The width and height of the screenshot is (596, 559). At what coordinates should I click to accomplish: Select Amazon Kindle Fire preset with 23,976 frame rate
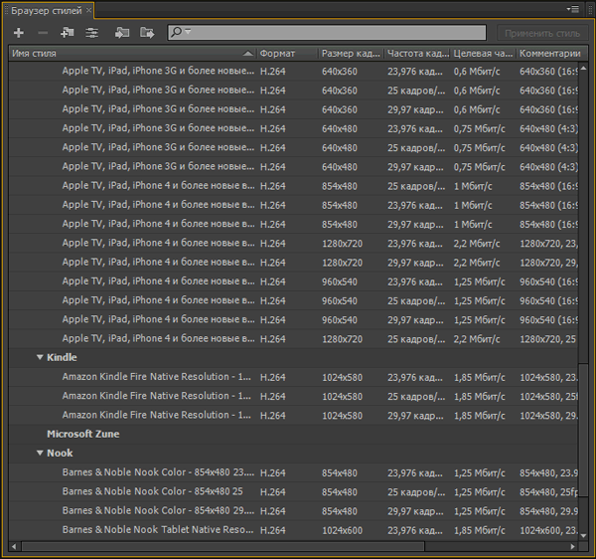(293, 377)
